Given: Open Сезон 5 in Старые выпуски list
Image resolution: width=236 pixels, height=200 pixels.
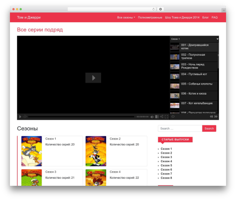Looking at the screenshot, I should (x=166, y=165).
